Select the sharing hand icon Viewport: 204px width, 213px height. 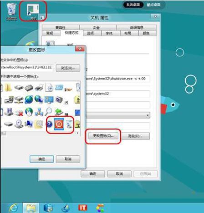coord(68,89)
